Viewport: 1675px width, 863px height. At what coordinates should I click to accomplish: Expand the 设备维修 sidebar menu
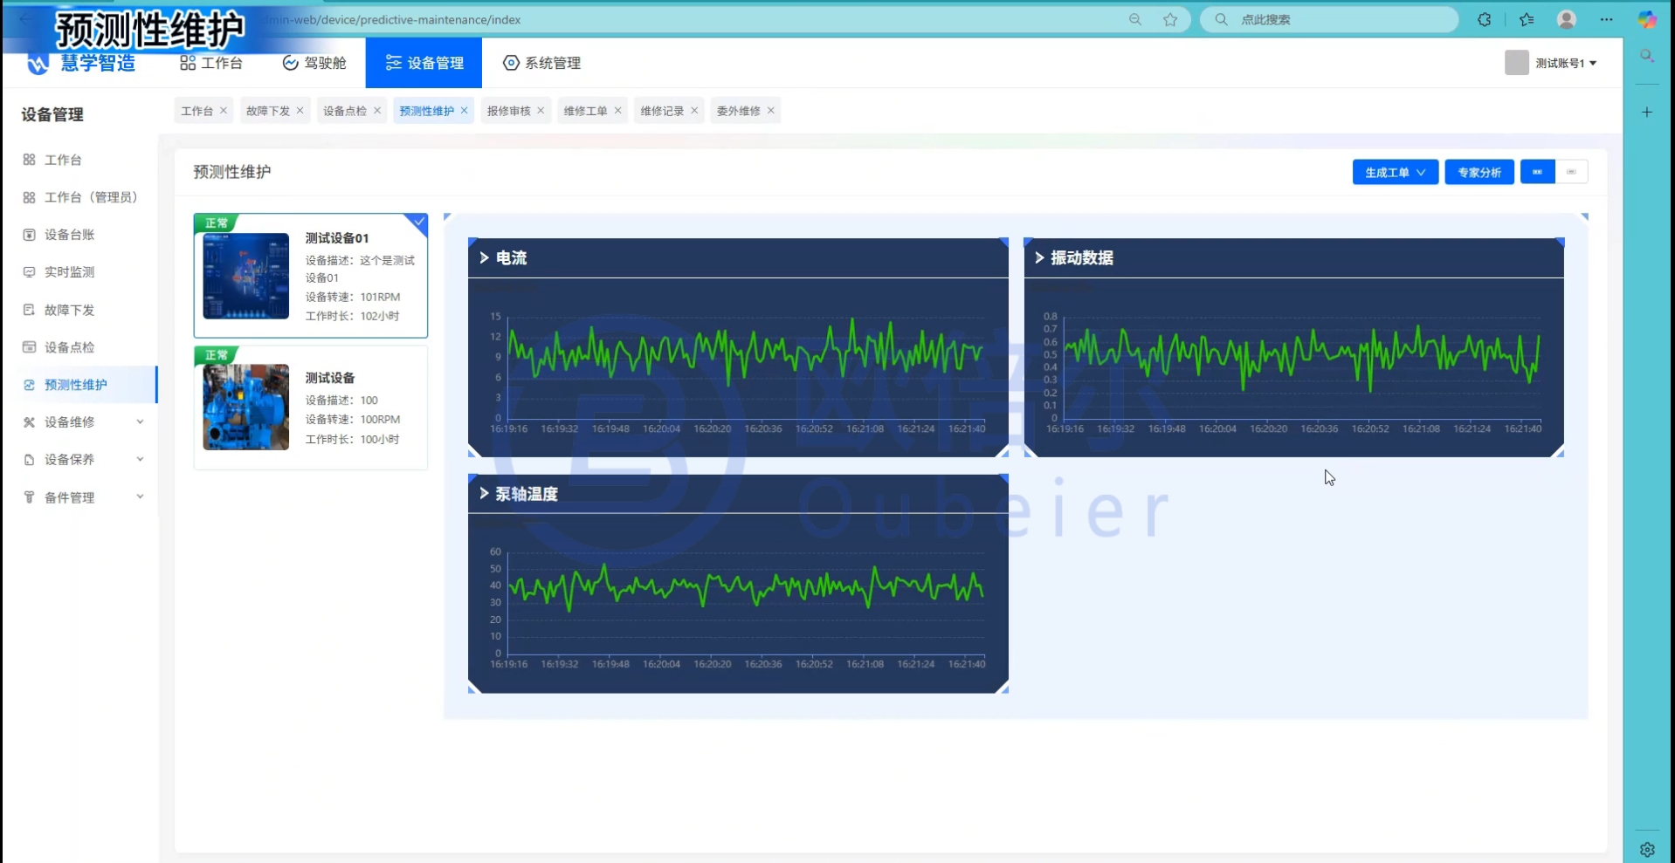click(140, 422)
